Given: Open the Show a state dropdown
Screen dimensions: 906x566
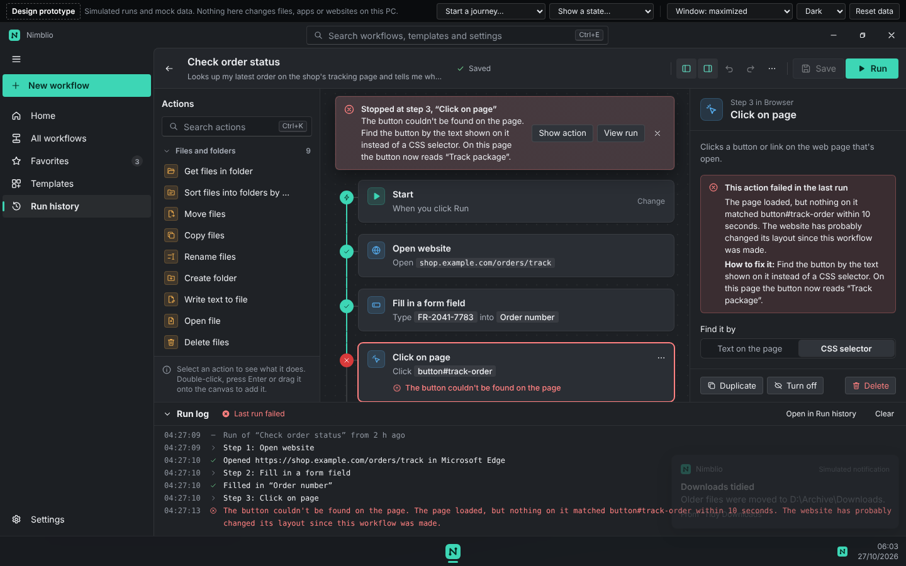Looking at the screenshot, I should (601, 11).
